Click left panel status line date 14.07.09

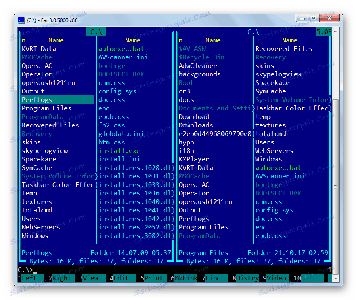(x=132, y=253)
